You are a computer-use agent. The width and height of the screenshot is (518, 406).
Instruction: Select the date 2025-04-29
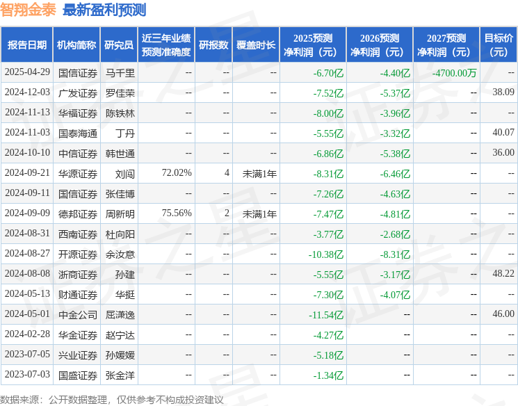27,72
